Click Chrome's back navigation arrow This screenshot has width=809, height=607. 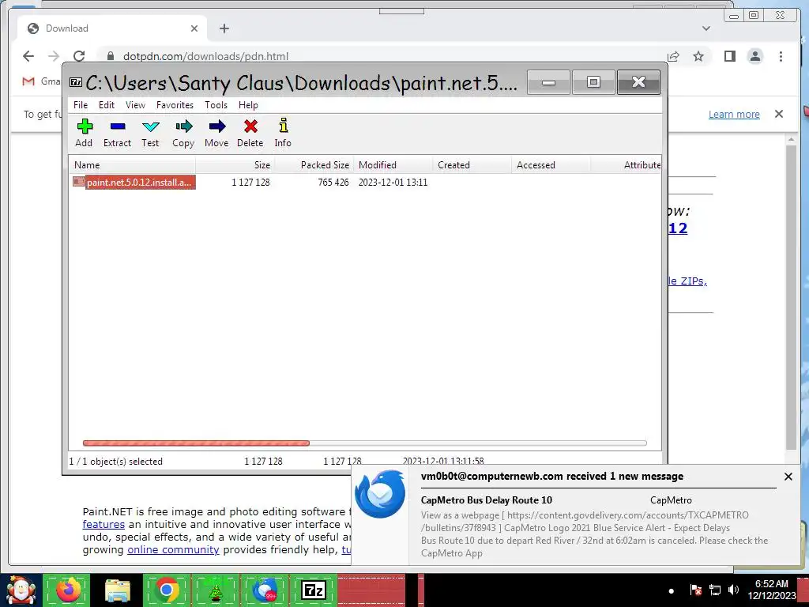(x=28, y=56)
